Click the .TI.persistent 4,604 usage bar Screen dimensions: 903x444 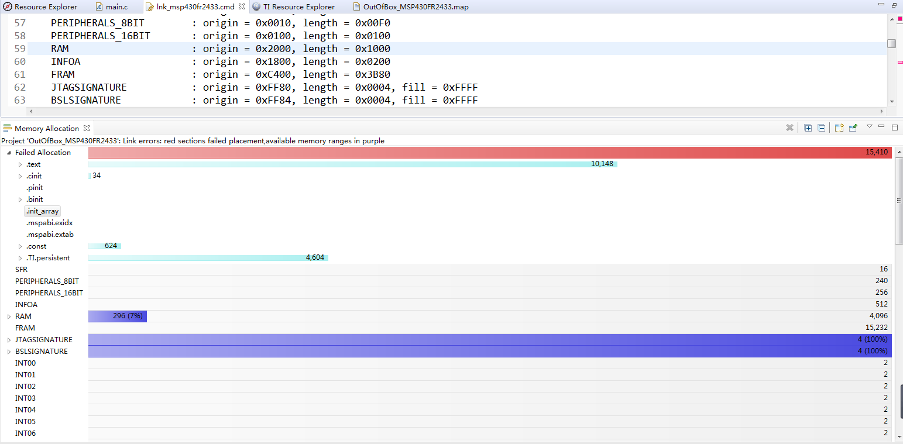pos(208,258)
